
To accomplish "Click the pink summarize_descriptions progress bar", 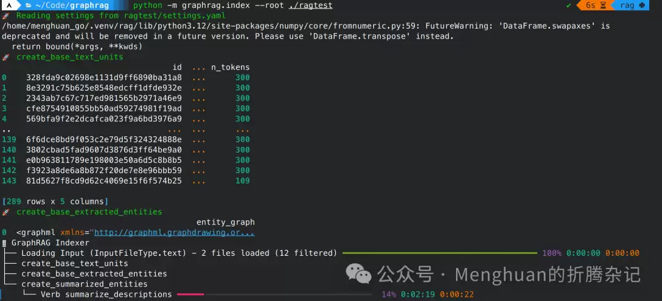I will [x=191, y=294].
